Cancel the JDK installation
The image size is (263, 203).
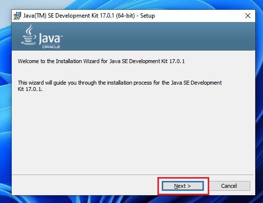click(x=229, y=186)
